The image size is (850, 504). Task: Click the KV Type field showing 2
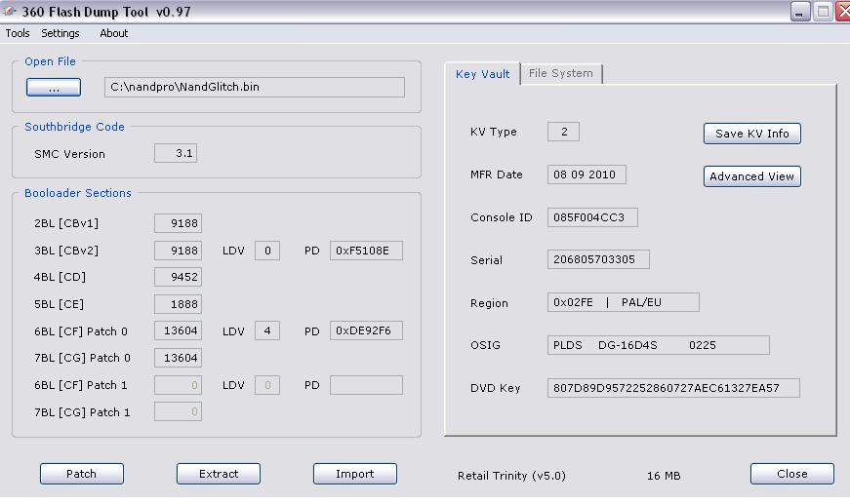563,132
